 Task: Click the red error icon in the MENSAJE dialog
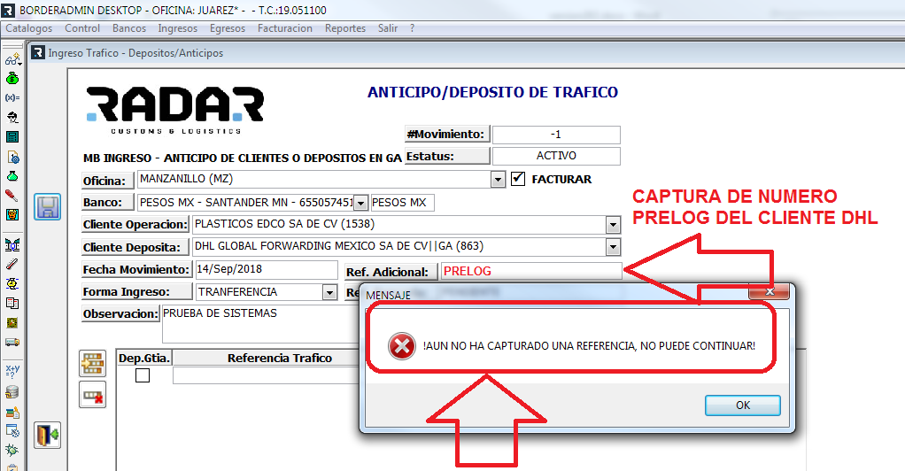[x=402, y=346]
